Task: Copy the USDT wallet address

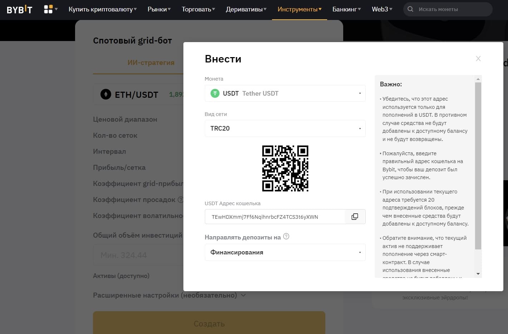Action: click(355, 217)
